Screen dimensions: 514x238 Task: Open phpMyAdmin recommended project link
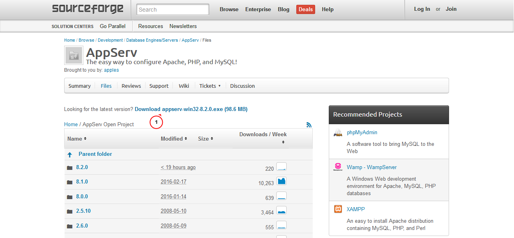tap(362, 132)
